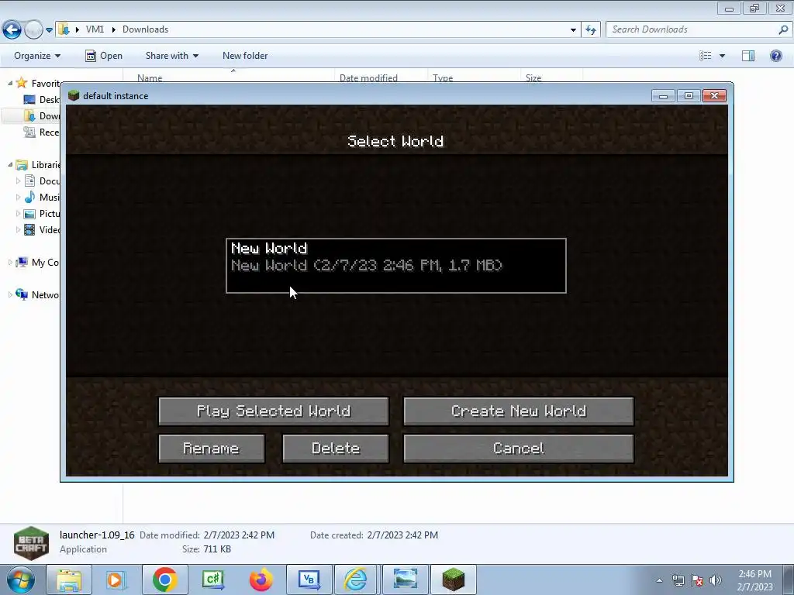The width and height of the screenshot is (794, 595).
Task: Expand the Network node
Action: click(10, 294)
